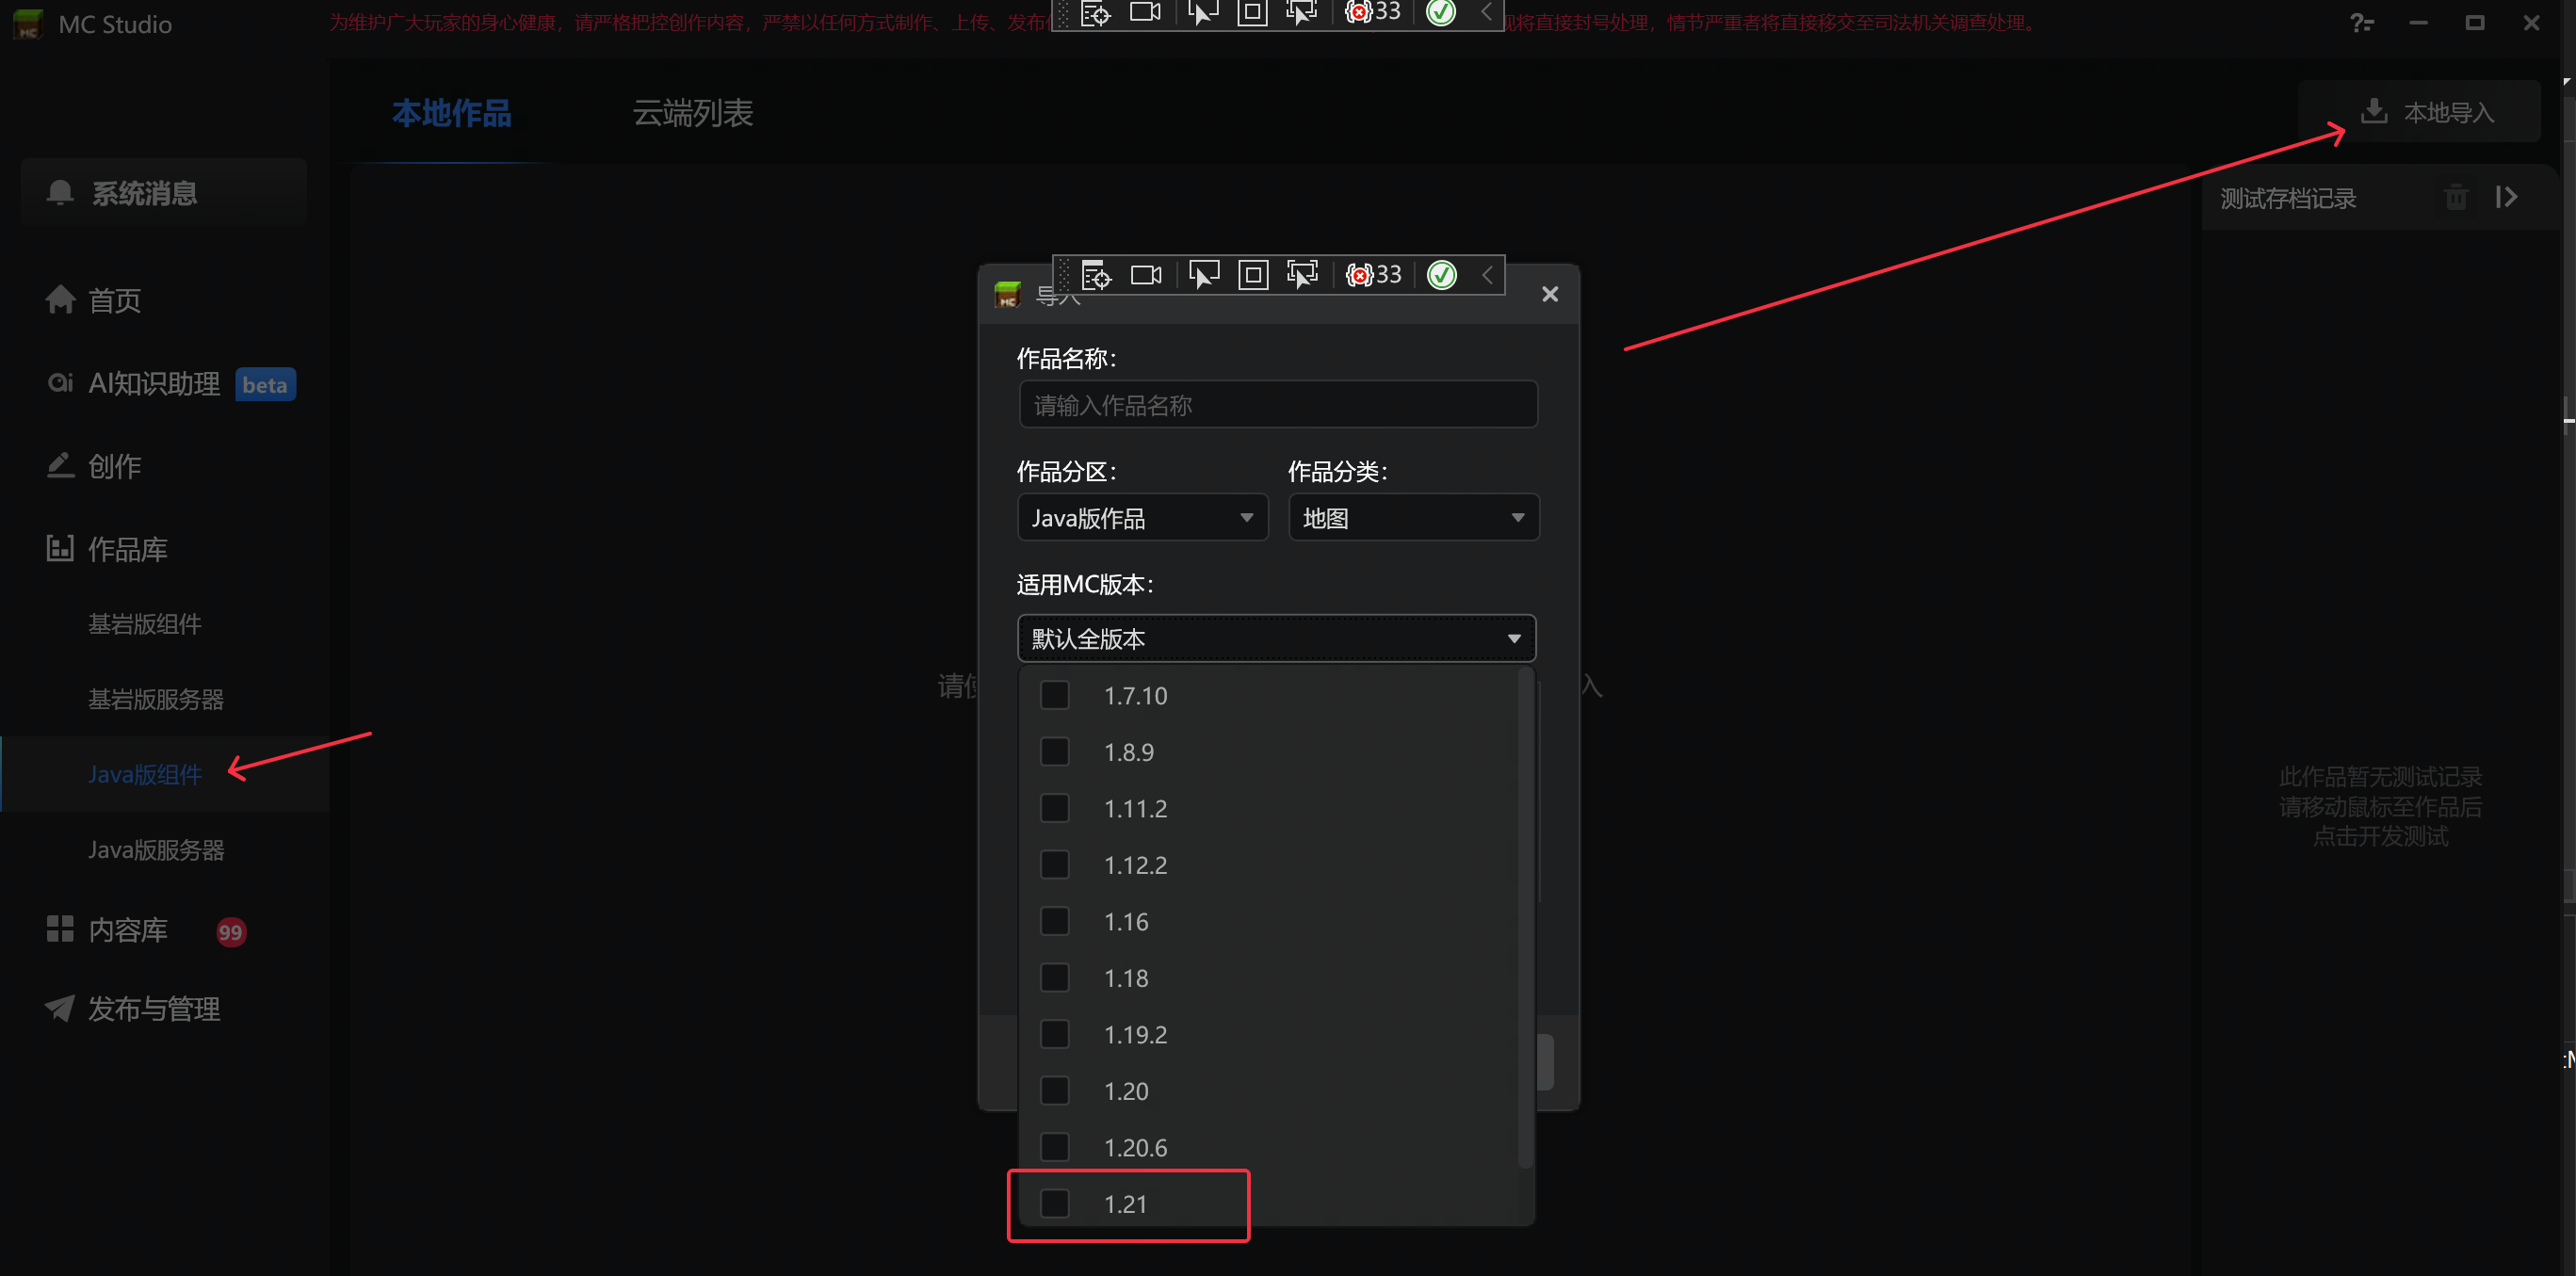This screenshot has height=1276, width=2576.
Task: Expand the 作品分区 Java版作品 dropdown
Action: pos(1142,518)
